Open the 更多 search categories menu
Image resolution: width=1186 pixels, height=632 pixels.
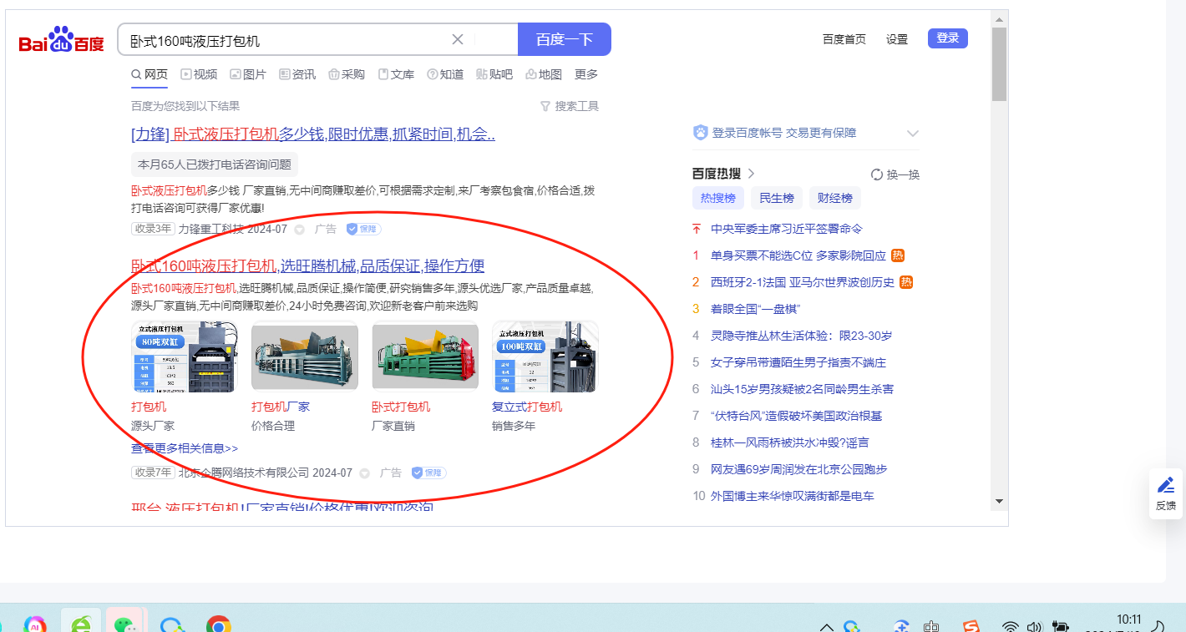(x=586, y=74)
